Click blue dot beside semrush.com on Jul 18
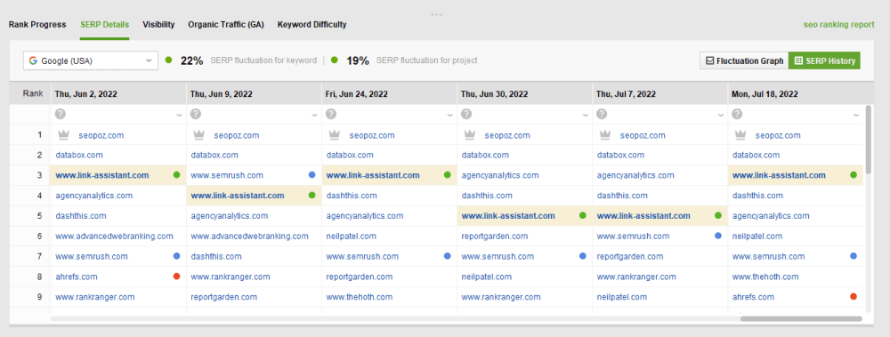The width and height of the screenshot is (890, 337). pos(854,256)
